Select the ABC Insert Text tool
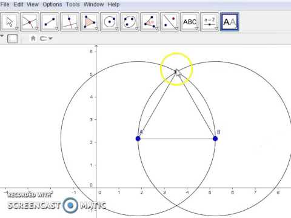Viewport: 291px width, 218px height. click(190, 22)
